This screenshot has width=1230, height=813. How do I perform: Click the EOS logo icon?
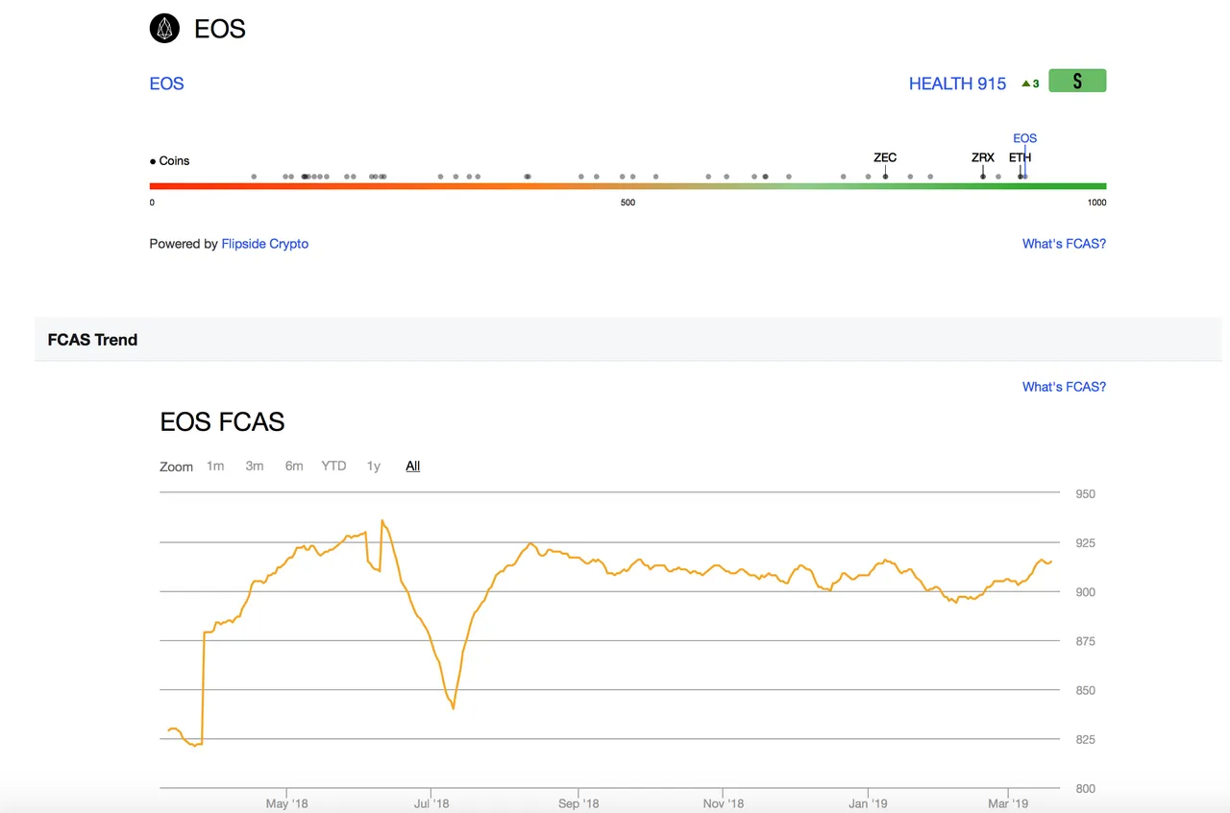(x=165, y=29)
